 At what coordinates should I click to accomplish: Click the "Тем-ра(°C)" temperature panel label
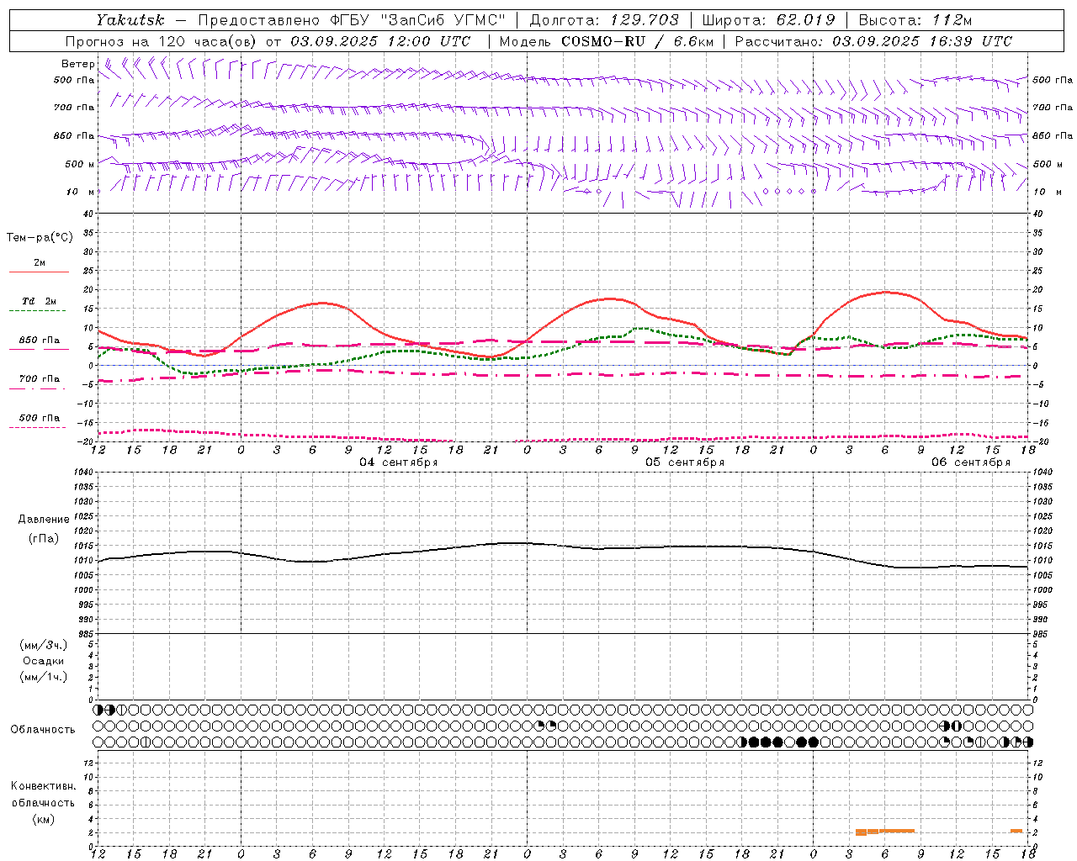click(x=40, y=238)
